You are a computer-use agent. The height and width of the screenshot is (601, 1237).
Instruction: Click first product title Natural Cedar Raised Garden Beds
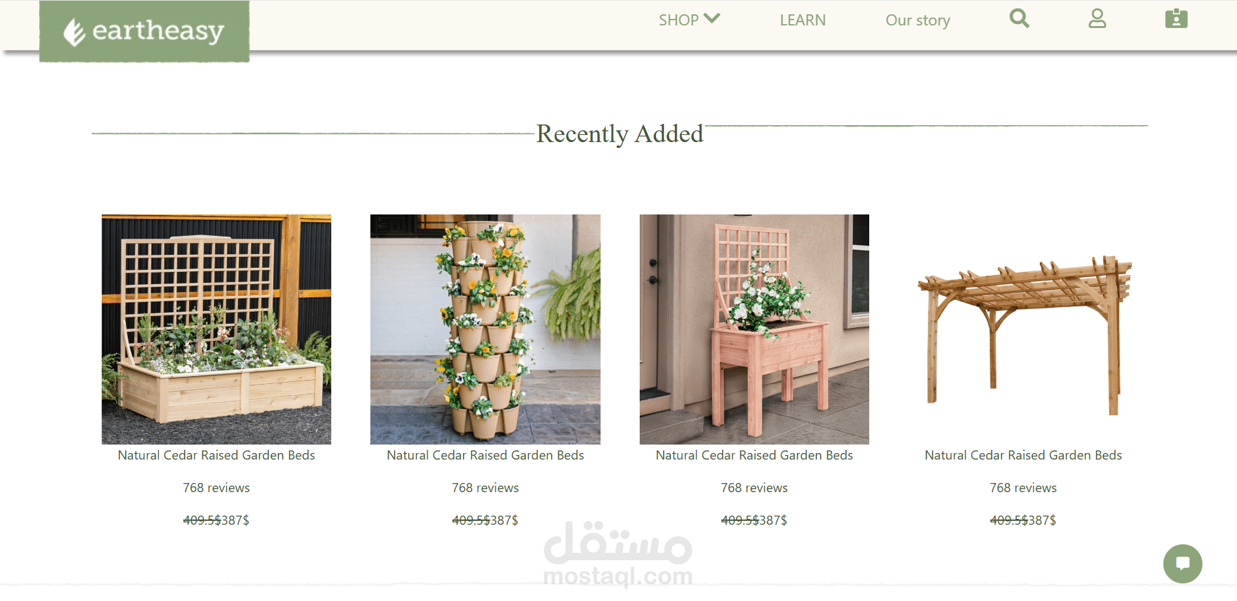(x=216, y=455)
